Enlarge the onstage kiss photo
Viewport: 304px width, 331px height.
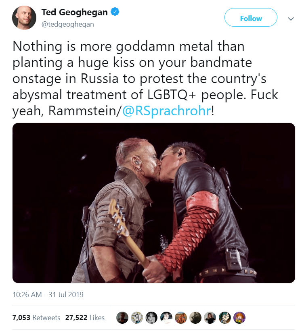154,203
